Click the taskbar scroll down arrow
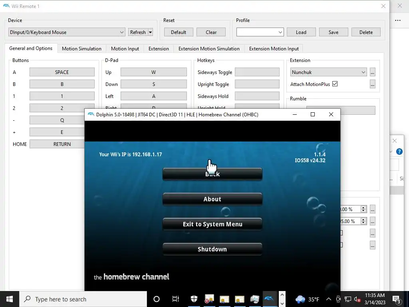Viewport: 409px width, 307px height. 282,304
